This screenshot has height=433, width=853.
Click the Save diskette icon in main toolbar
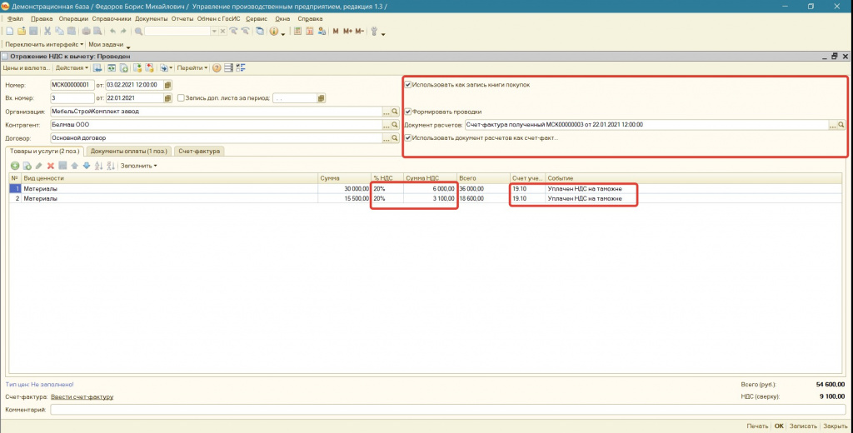point(33,32)
